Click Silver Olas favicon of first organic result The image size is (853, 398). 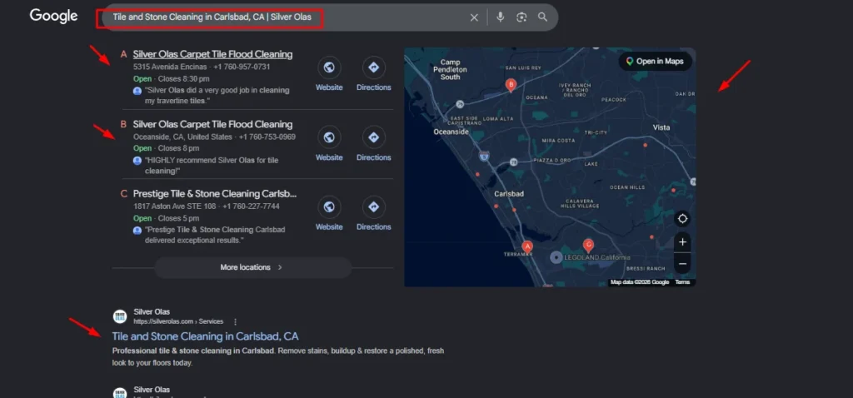point(120,316)
